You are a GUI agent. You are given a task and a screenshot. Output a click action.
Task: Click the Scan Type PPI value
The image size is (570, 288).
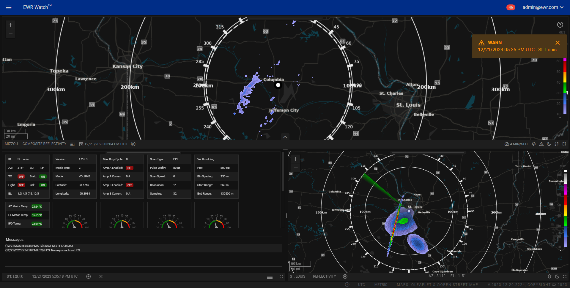175,159
